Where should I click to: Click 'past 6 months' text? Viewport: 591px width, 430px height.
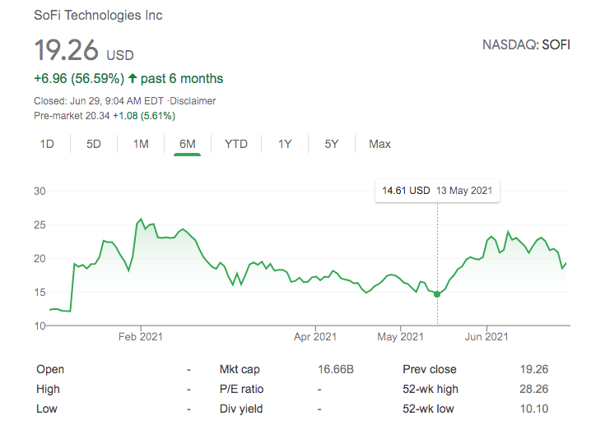182,78
